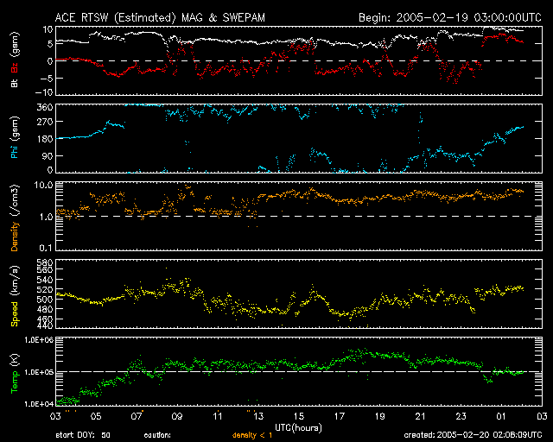Click the orange 'Density' axis label
Viewport: 553px width, 442px height.
(15, 237)
